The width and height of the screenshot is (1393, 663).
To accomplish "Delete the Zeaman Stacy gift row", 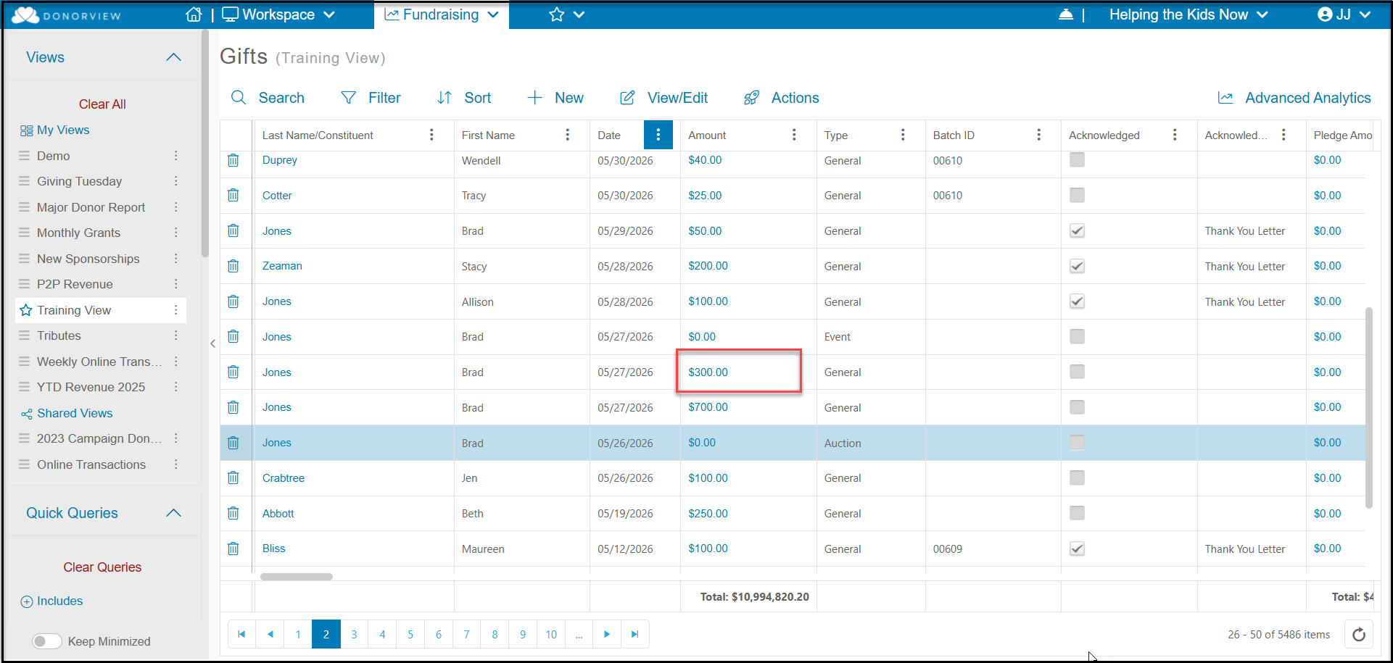I will (233, 266).
